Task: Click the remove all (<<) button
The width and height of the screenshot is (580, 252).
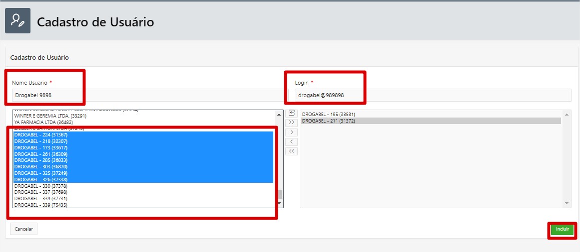Action: point(292,151)
